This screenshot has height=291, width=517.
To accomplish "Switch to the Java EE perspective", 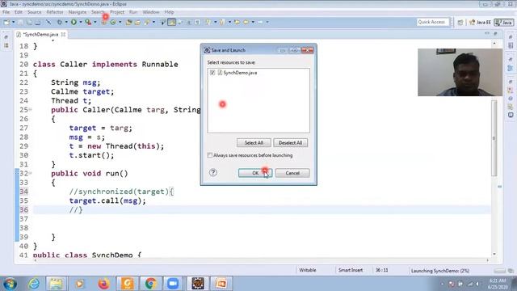I will tap(480, 22).
